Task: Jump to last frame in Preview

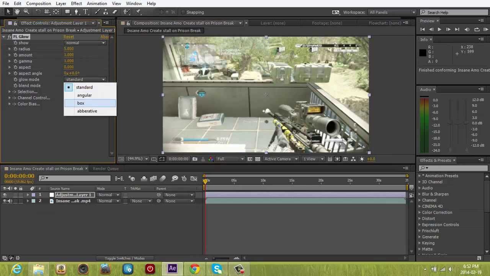Action: [457, 30]
